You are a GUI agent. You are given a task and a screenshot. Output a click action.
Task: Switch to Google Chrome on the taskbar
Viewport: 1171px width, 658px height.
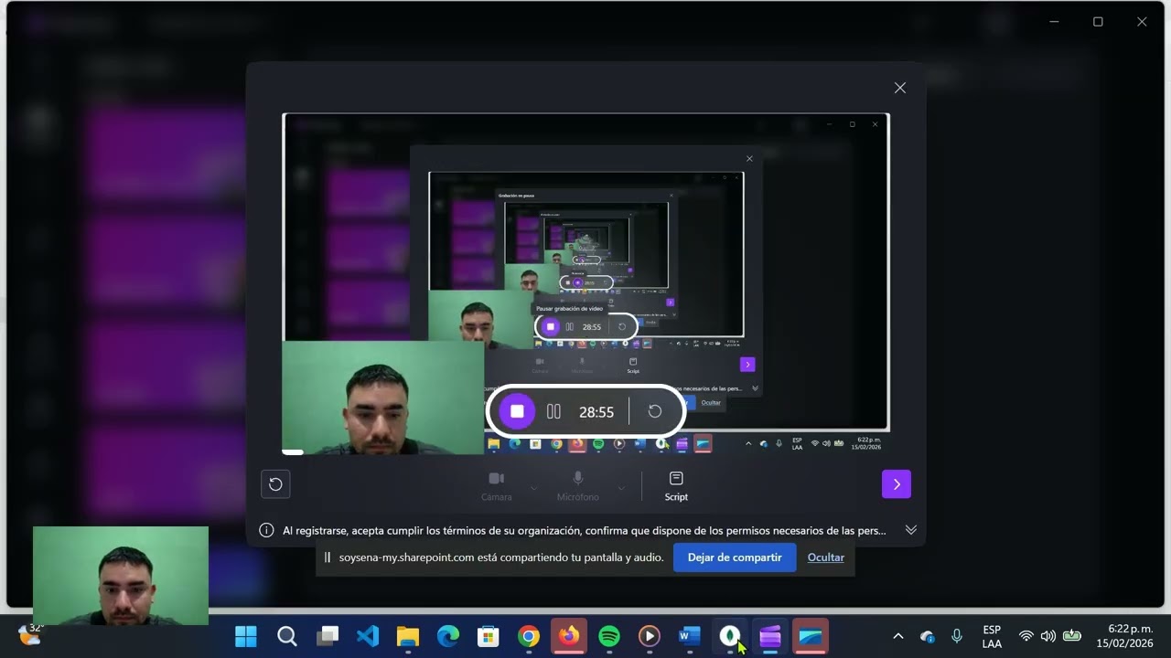coord(529,636)
